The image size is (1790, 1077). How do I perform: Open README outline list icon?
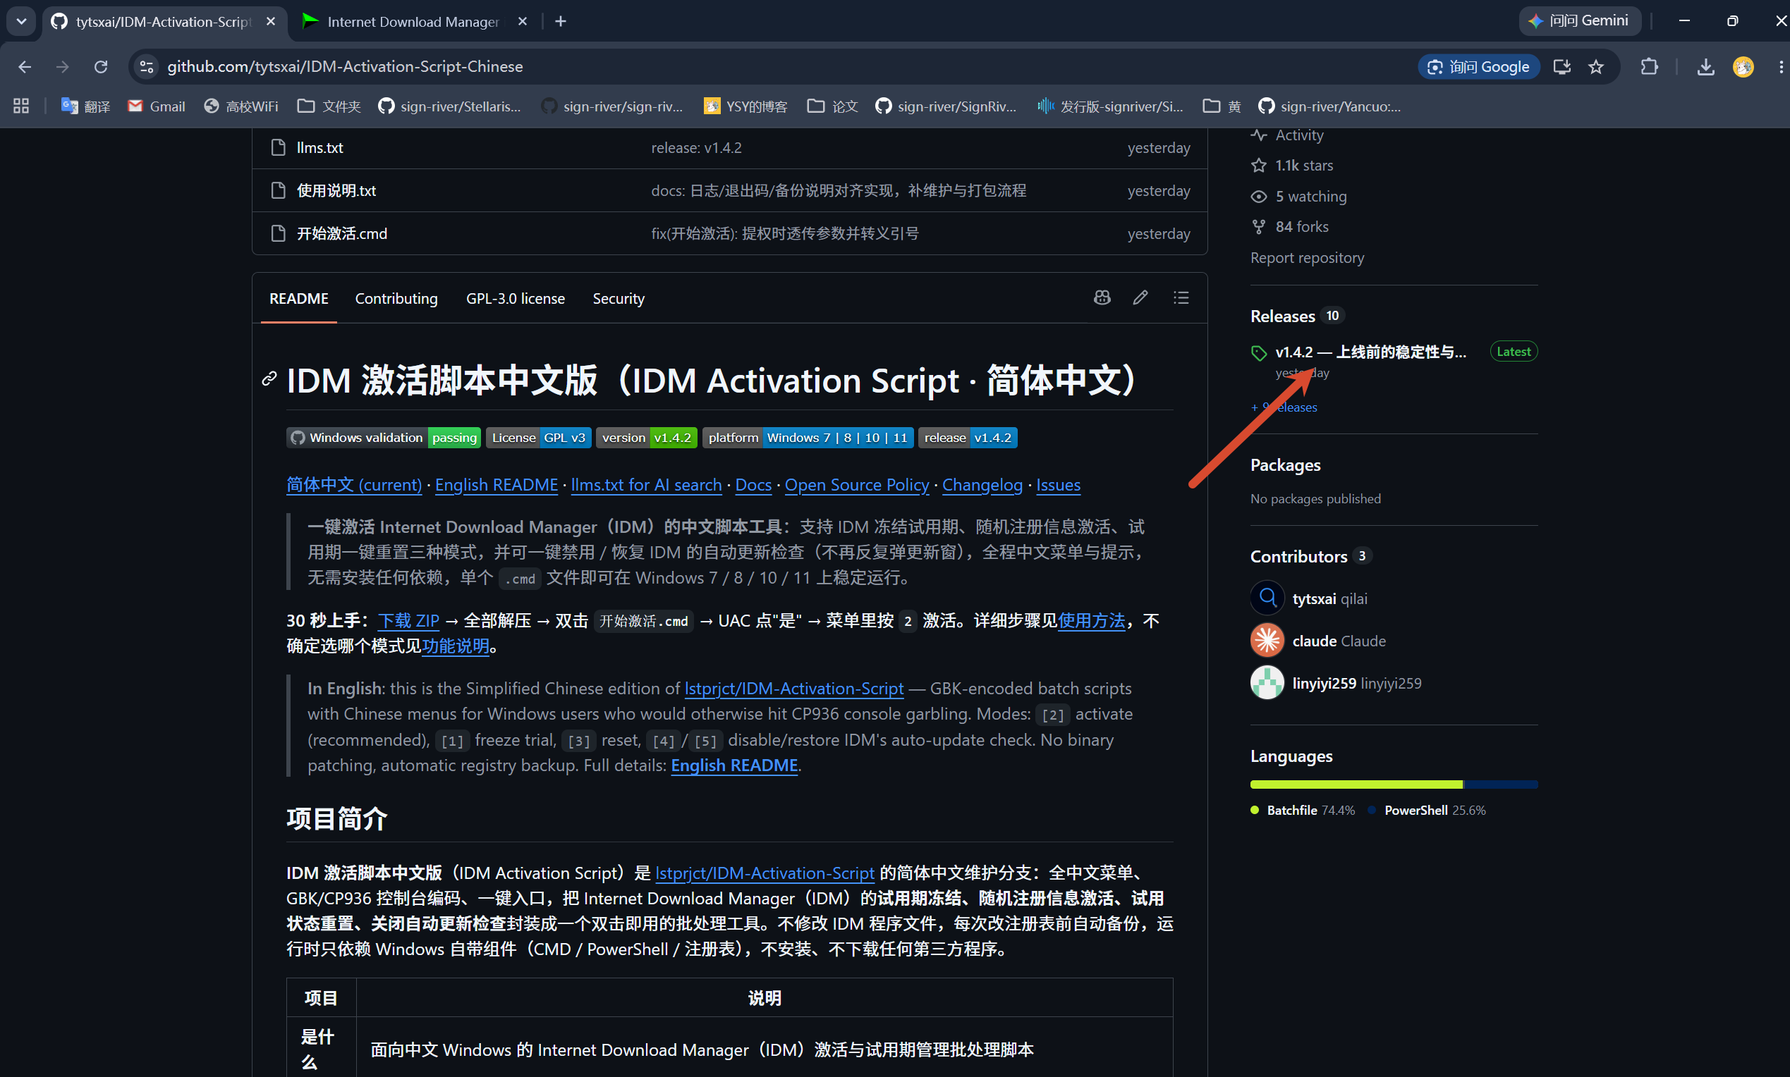point(1181,297)
